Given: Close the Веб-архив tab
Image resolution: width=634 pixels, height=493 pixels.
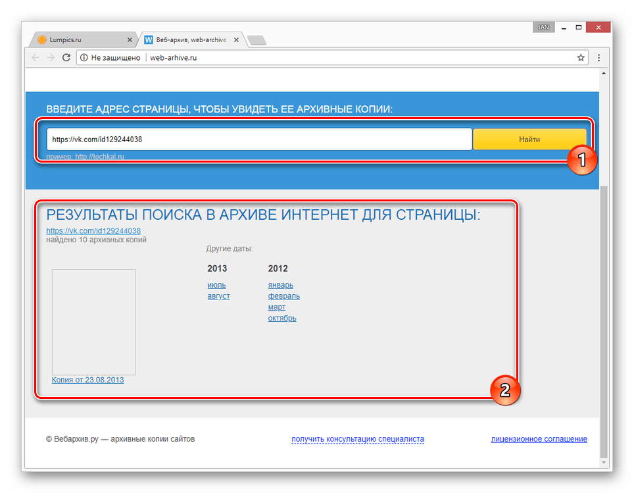Looking at the screenshot, I should [236, 40].
